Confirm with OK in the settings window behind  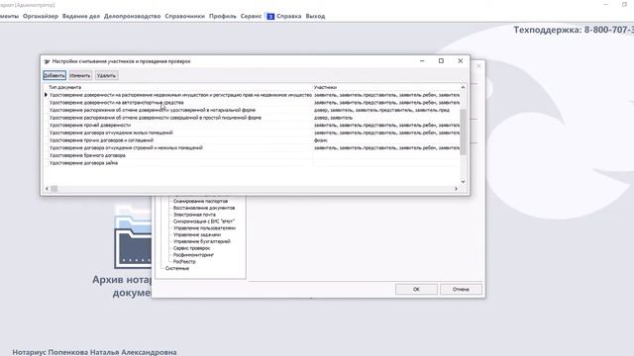click(416, 290)
